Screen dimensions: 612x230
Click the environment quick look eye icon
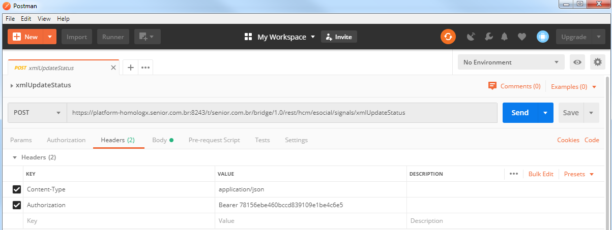(577, 62)
